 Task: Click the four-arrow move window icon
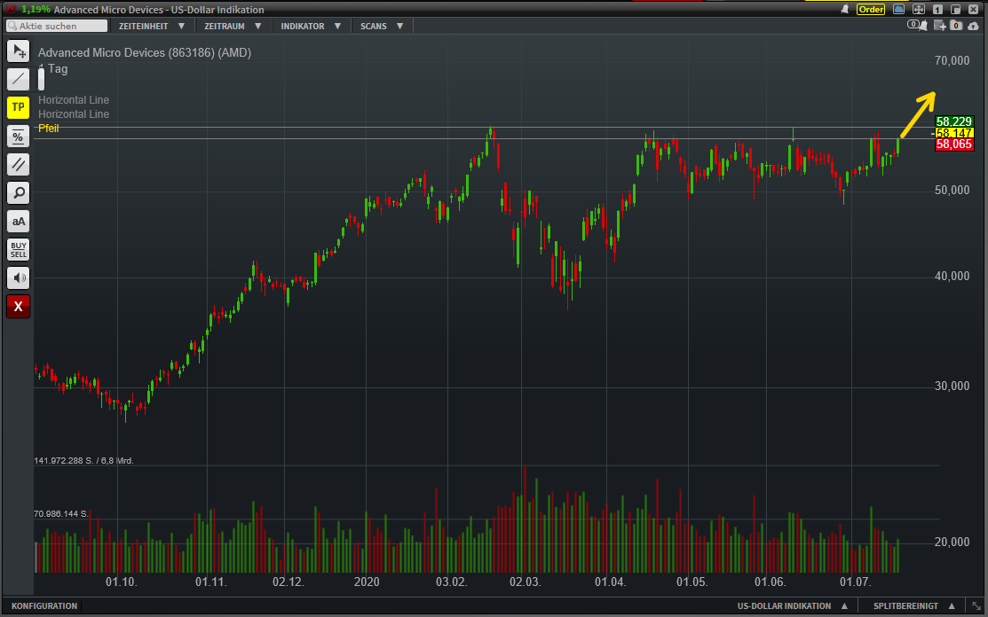919,10
